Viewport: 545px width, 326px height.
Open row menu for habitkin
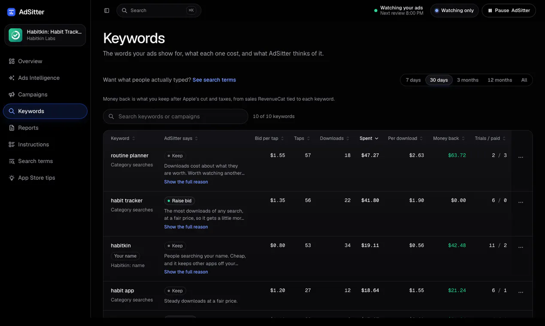tap(521, 247)
